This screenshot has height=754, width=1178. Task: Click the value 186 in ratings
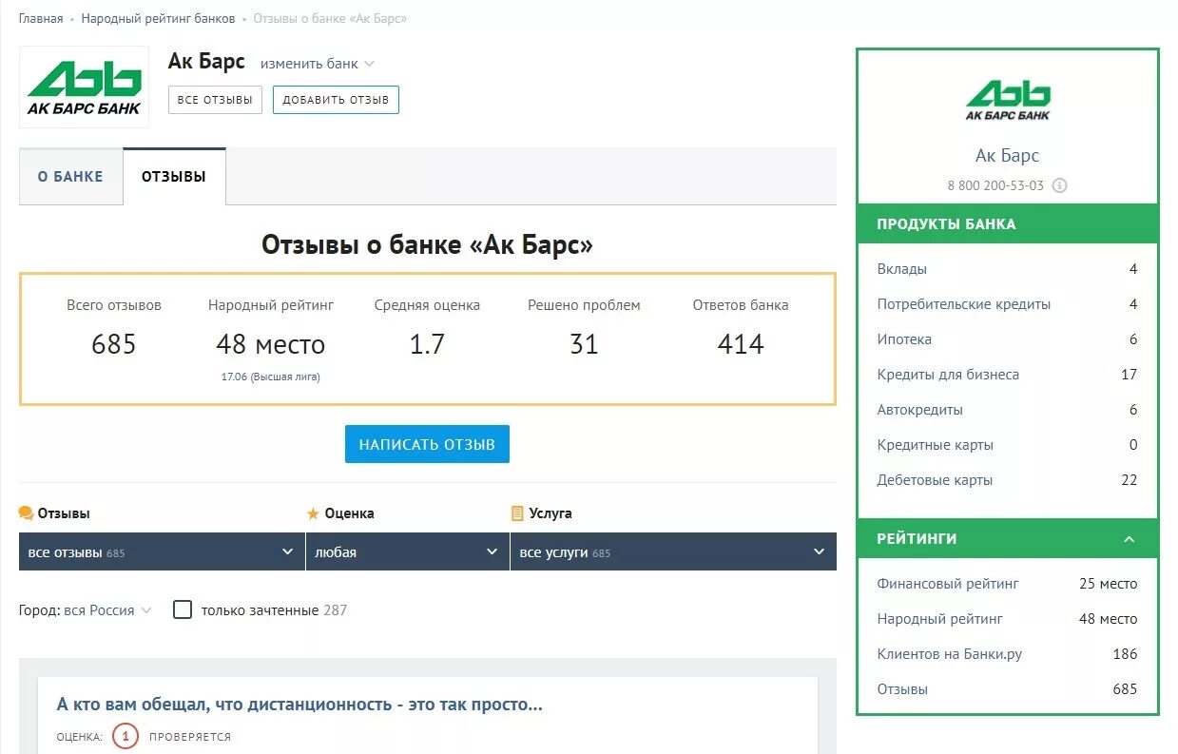[1125, 654]
